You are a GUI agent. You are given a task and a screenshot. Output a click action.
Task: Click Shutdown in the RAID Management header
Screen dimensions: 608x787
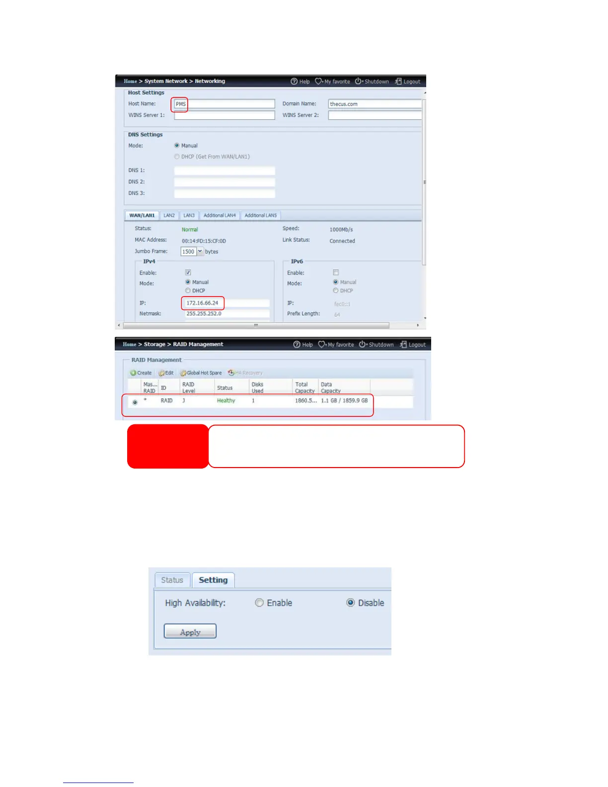coord(376,344)
